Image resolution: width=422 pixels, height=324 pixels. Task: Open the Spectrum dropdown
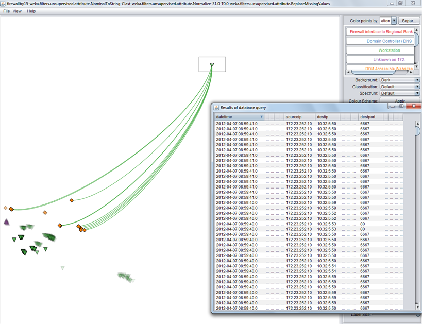(x=400, y=93)
